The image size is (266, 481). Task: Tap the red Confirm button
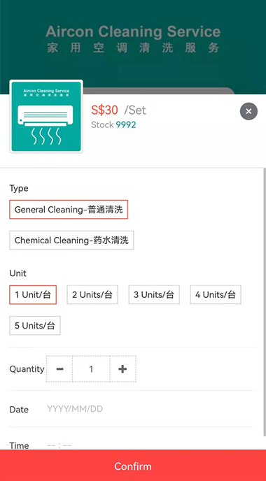coord(133,466)
